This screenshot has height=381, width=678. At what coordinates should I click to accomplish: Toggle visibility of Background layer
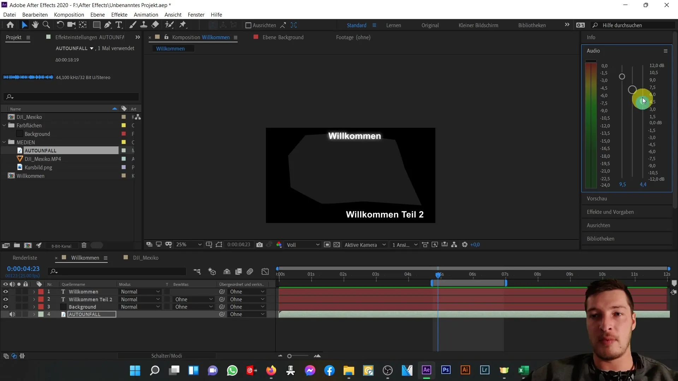pos(5,307)
